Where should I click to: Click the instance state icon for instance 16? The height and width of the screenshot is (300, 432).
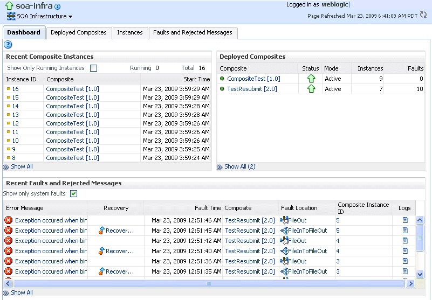coord(8,89)
